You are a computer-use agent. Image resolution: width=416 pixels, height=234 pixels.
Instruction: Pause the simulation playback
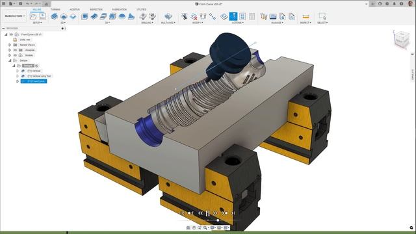point(208,213)
